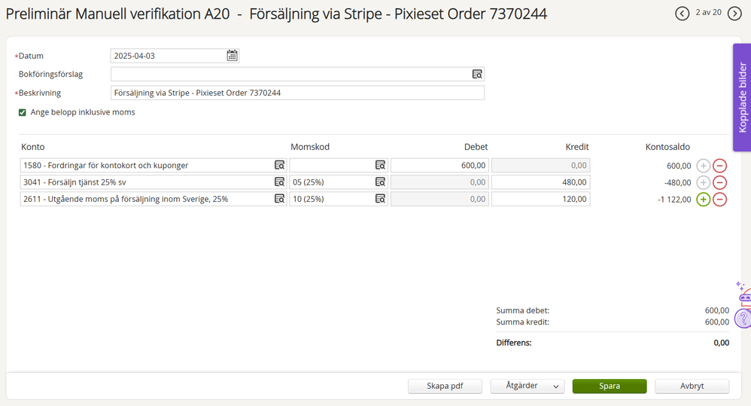Click the Skapa pdf button
The width and height of the screenshot is (751, 406).
tap(445, 386)
